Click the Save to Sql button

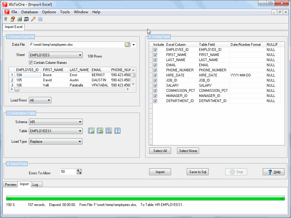[198, 172]
